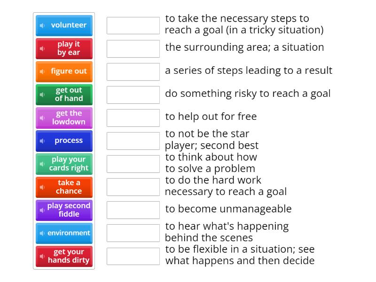The image size is (376, 282).
Task: Click the figure out word tile
Action: pyautogui.click(x=64, y=72)
